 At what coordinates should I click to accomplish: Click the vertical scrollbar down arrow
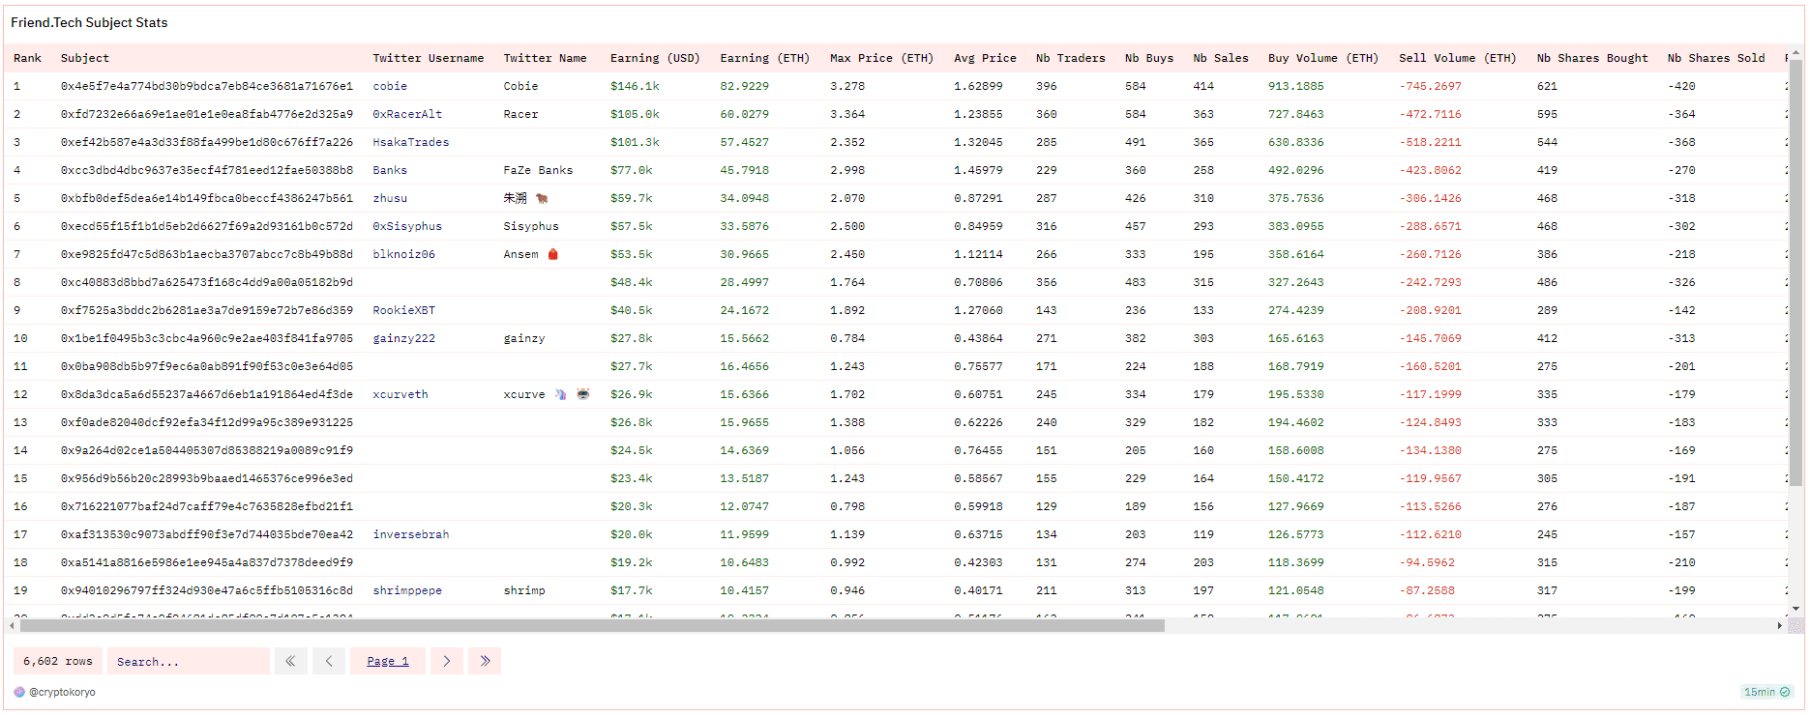click(x=1795, y=609)
